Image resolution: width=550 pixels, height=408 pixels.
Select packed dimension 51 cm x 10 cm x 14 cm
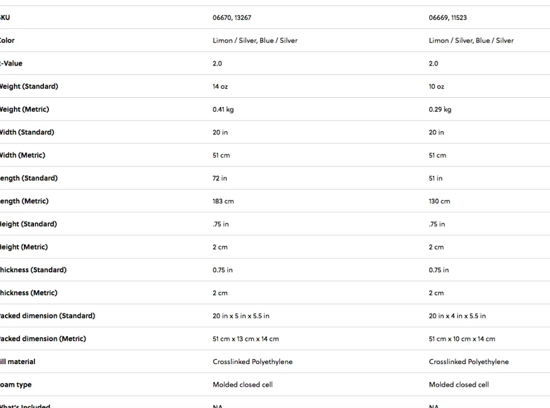(462, 339)
